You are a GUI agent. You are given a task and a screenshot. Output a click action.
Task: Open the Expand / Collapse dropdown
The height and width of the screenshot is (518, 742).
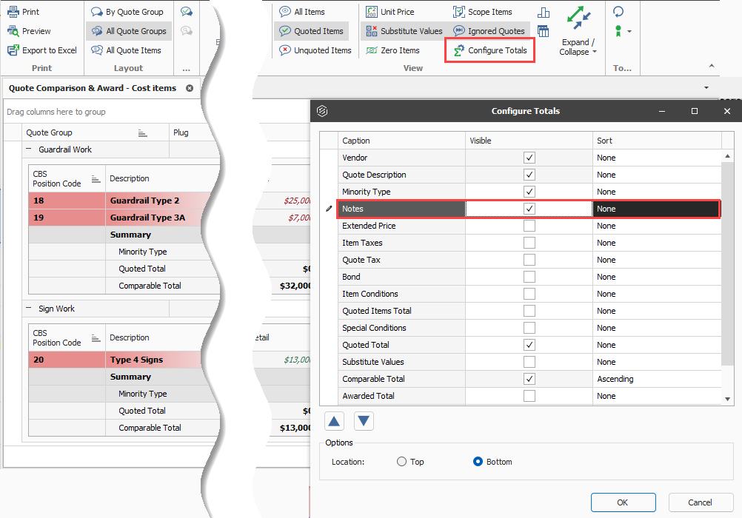click(x=578, y=47)
